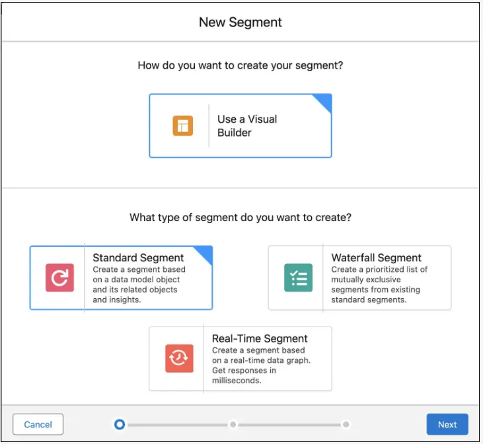483x444 pixels.
Task: Proceed with the Next button
Action: point(447,424)
